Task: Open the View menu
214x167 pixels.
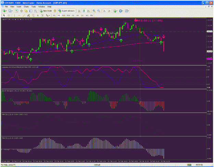Action: pyautogui.click(x=12, y=7)
